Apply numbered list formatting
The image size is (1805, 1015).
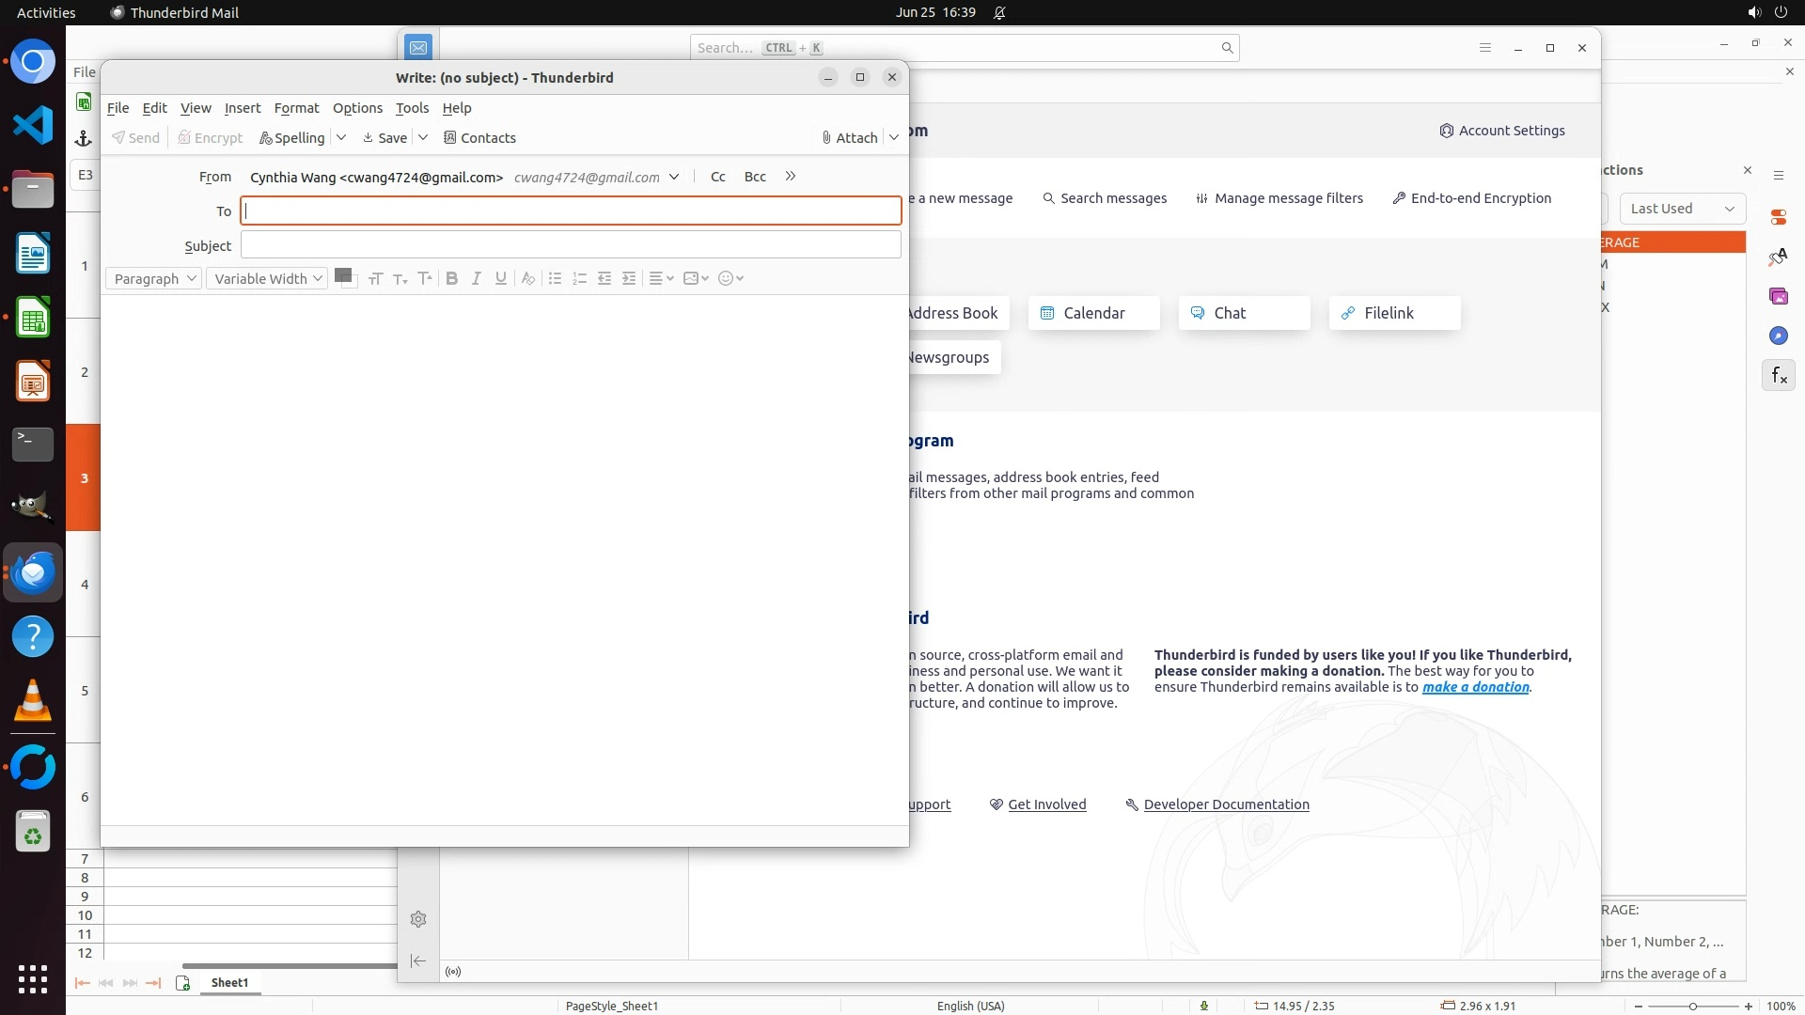tap(579, 278)
